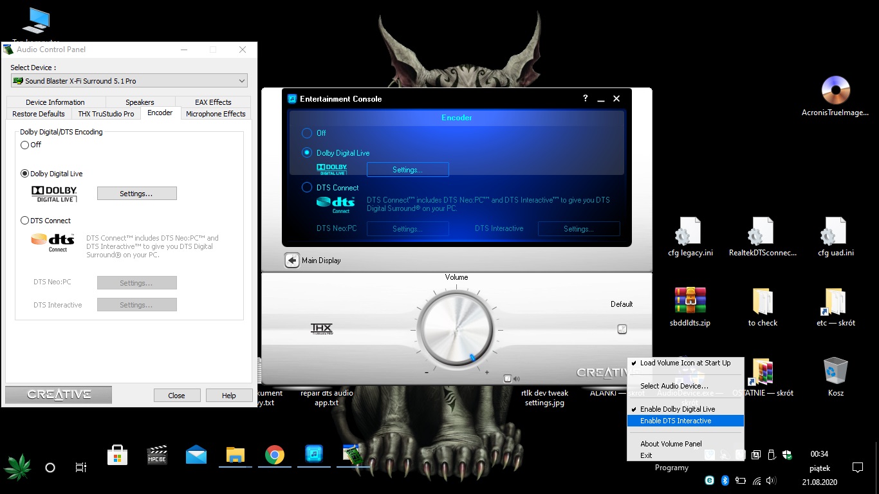Choose Enable DTS Interactive from context menu
The image size is (879, 494).
685,421
